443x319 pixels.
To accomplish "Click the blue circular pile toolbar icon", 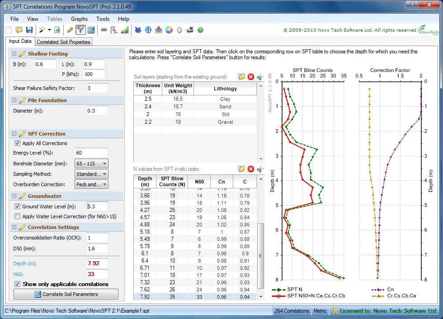I will click(148, 30).
